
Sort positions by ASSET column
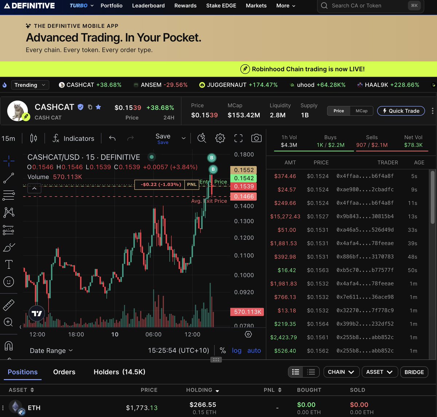pyautogui.click(x=21, y=390)
